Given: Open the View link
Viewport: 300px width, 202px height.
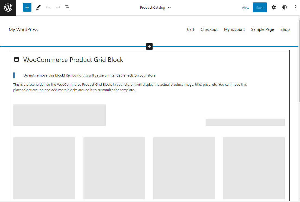Looking at the screenshot, I should 245,8.
